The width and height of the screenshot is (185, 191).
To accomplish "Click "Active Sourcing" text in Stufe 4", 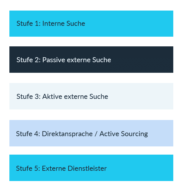I will 123,134.
